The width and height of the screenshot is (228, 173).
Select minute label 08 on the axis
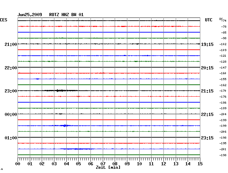coord(115,164)
